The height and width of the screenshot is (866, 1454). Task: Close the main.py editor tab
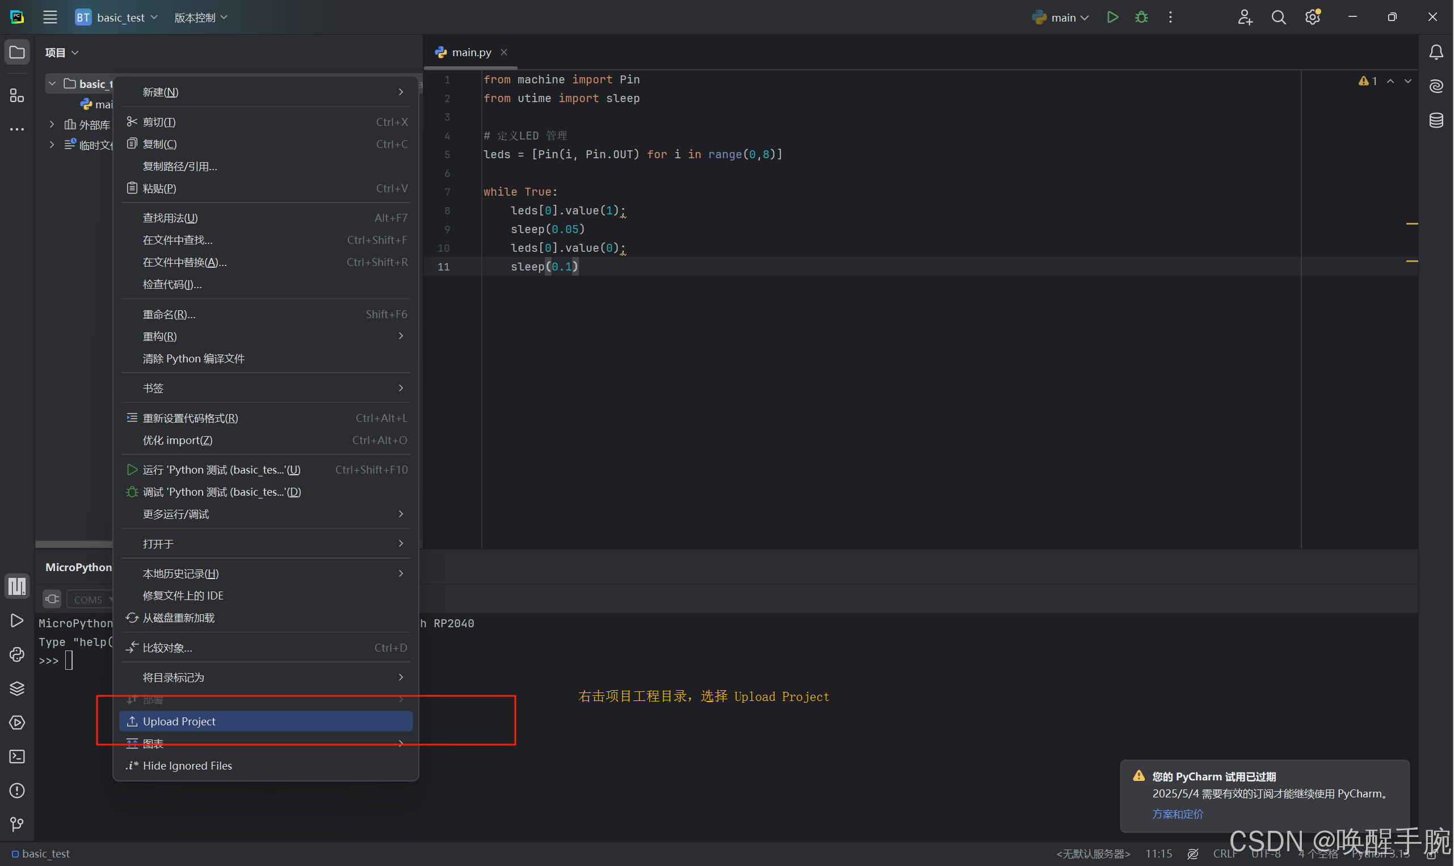pos(504,53)
